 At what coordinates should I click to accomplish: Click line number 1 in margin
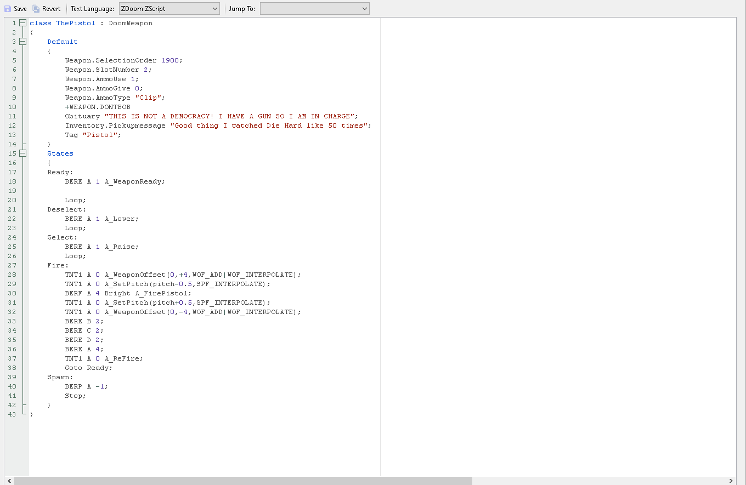tap(14, 23)
